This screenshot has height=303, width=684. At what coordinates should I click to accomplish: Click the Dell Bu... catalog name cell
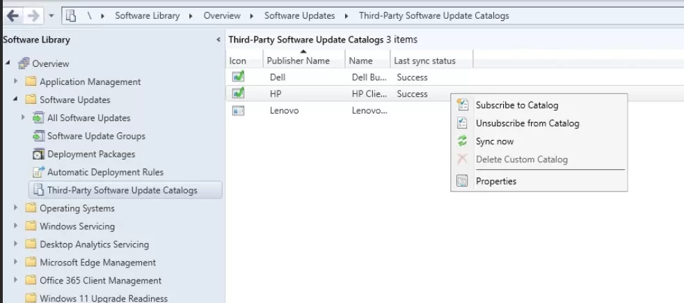coord(369,77)
